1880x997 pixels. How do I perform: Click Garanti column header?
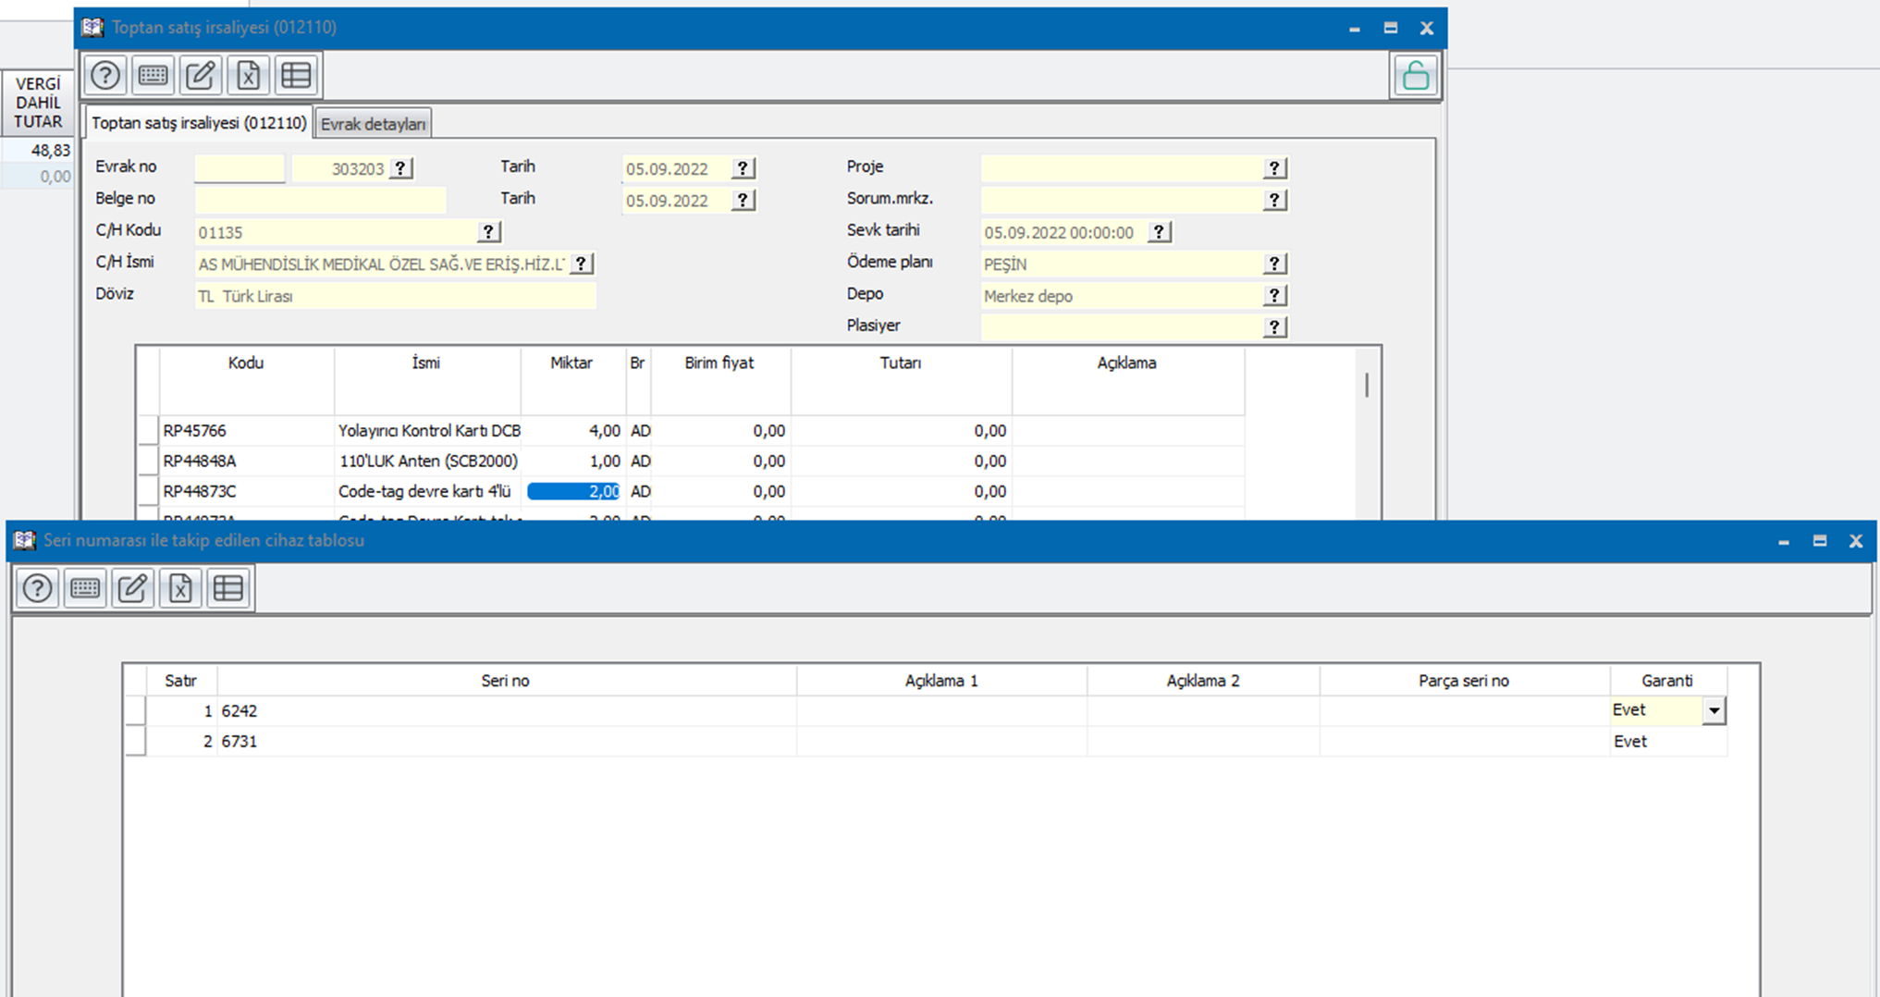[x=1667, y=681]
